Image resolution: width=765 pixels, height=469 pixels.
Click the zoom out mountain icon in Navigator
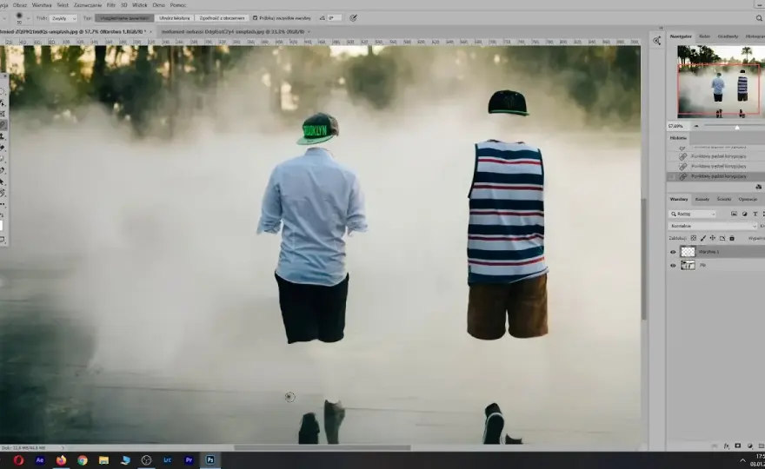[696, 126]
